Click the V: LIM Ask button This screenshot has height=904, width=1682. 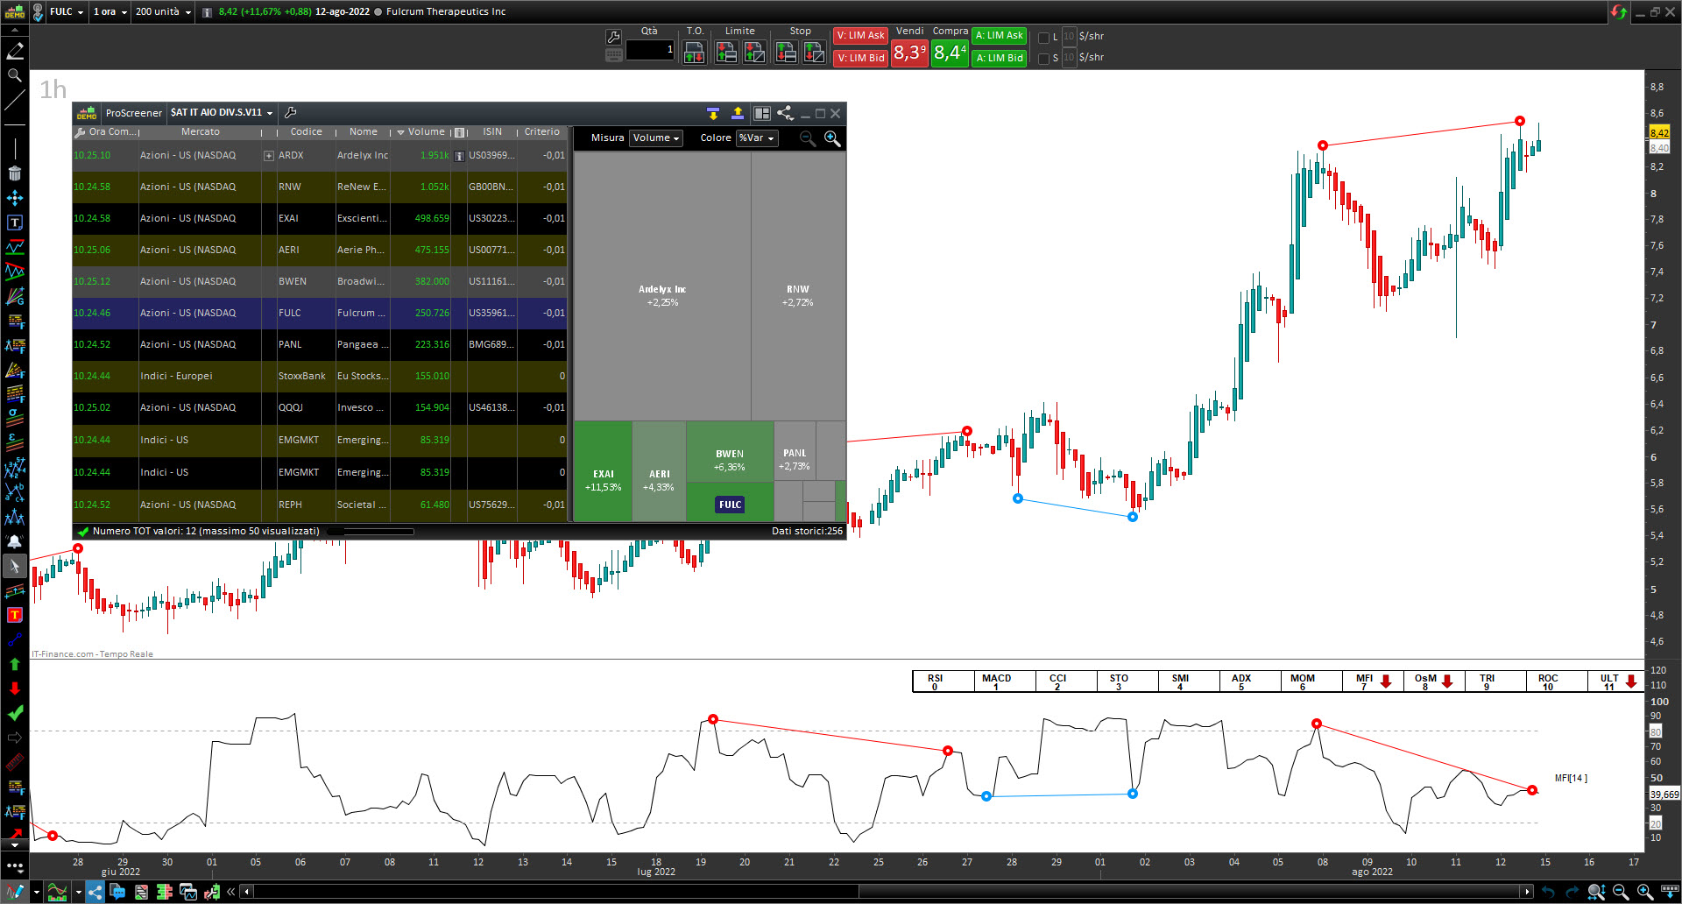(x=860, y=36)
